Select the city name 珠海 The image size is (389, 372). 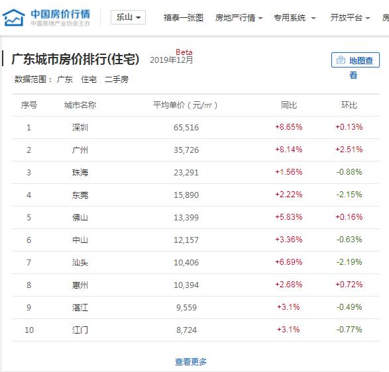click(x=80, y=173)
